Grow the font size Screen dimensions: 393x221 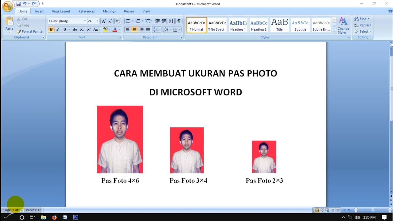click(103, 21)
